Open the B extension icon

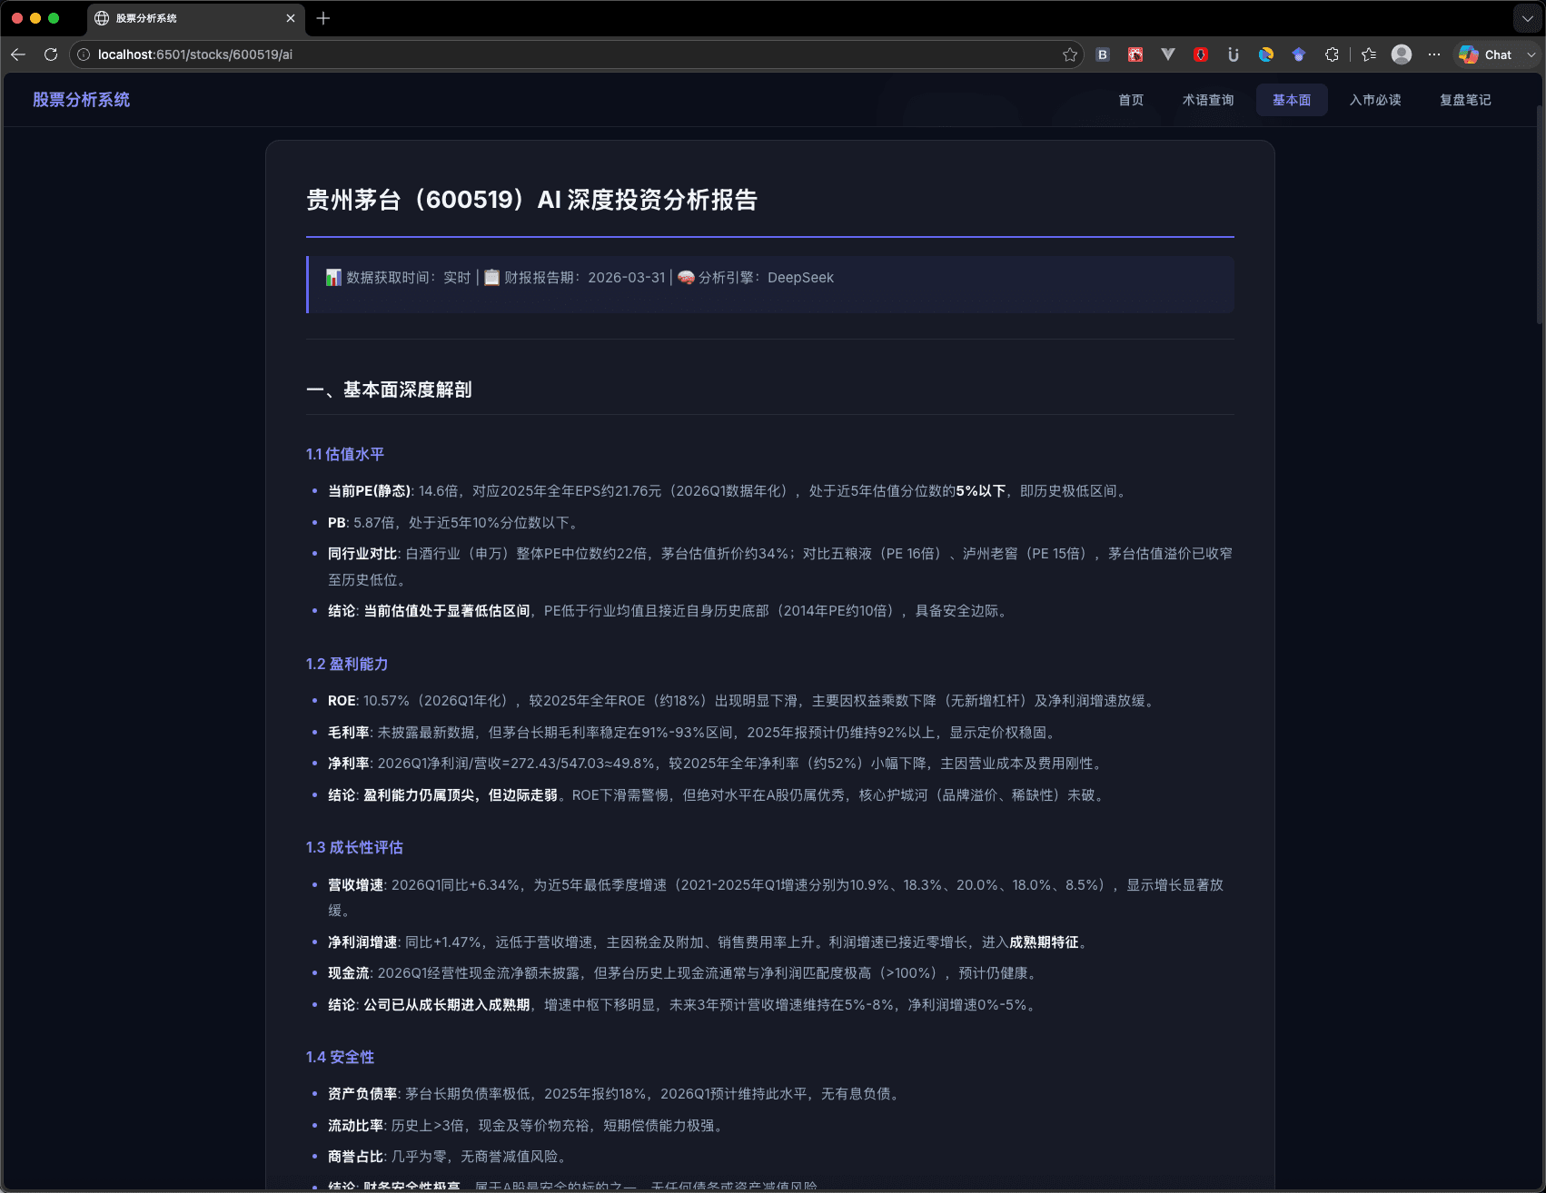pyautogui.click(x=1103, y=54)
